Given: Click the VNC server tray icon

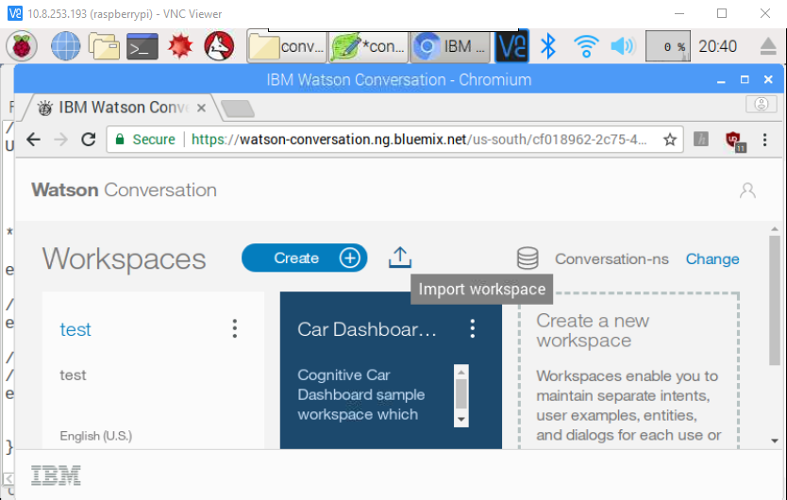Looking at the screenshot, I should [511, 46].
